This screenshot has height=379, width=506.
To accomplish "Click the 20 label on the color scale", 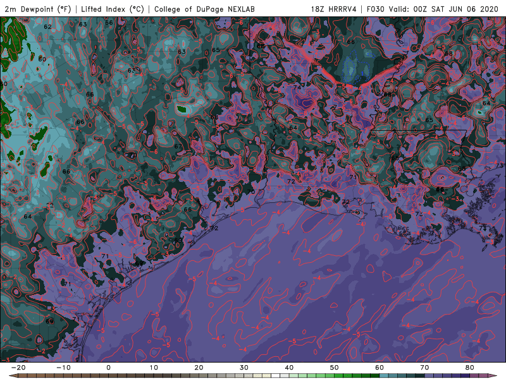I will click(x=199, y=368).
